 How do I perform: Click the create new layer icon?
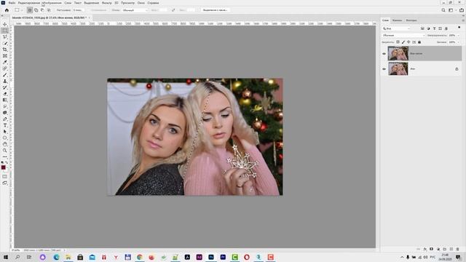coord(451,249)
